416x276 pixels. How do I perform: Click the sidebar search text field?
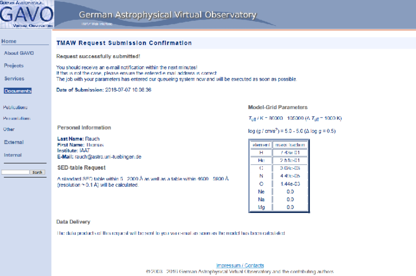tap(15, 172)
